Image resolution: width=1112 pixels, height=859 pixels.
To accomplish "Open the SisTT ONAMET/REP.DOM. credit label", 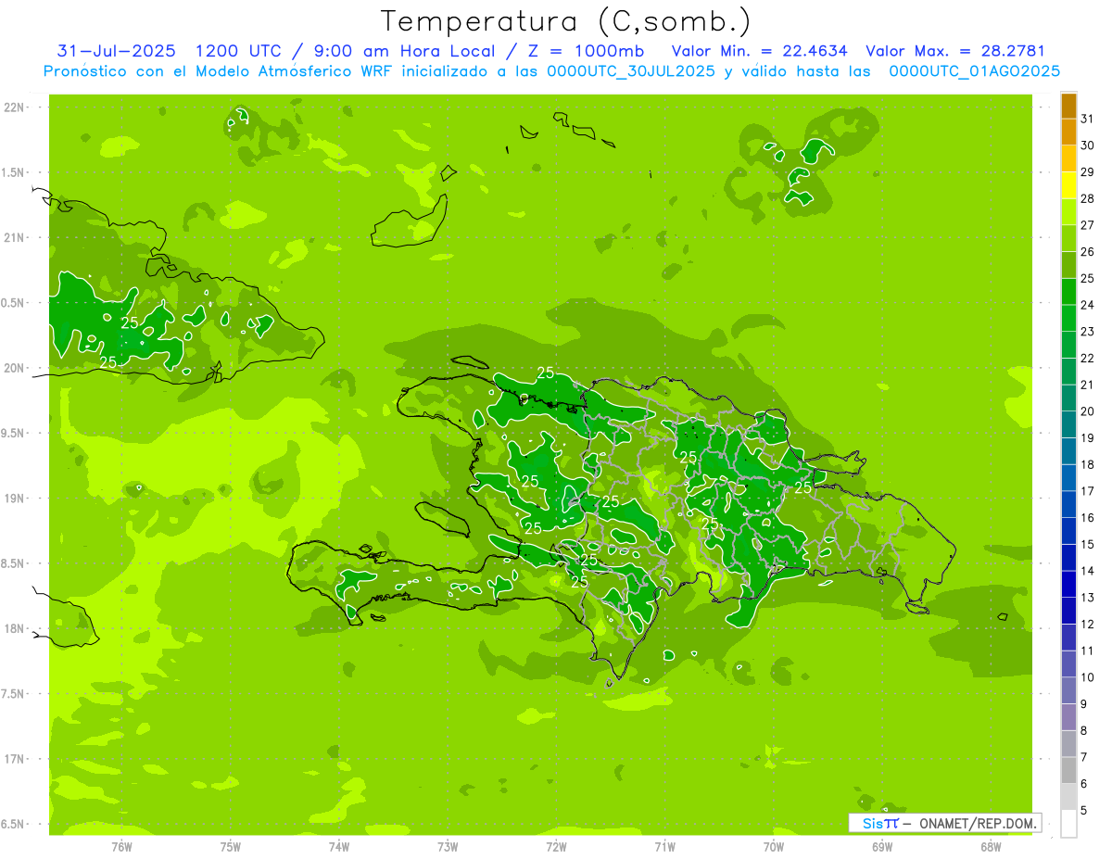I will coord(944,823).
